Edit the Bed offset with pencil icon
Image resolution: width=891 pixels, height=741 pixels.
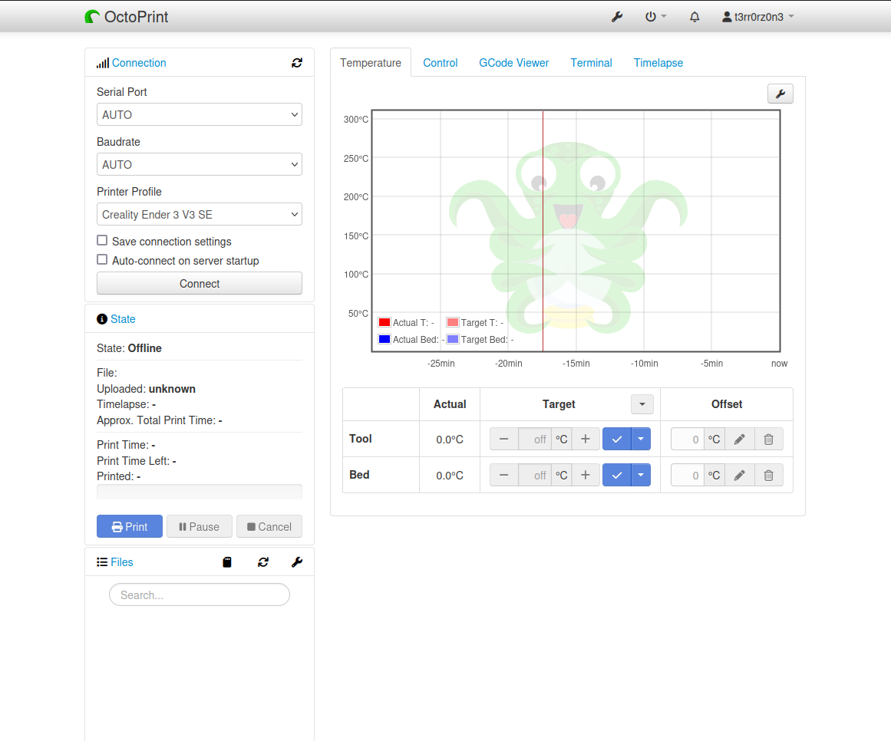(x=739, y=475)
